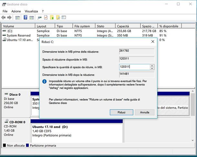Close the Riduci C: dialog
This screenshot has height=157, width=197.
tap(153, 42)
